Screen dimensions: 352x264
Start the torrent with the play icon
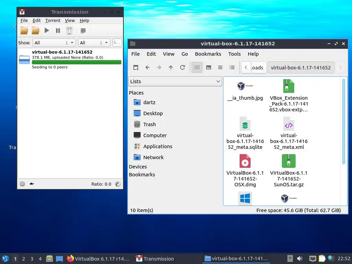[47, 30]
